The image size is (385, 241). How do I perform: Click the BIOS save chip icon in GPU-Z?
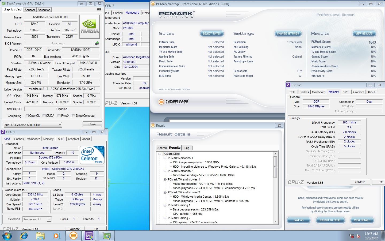point(97,43)
